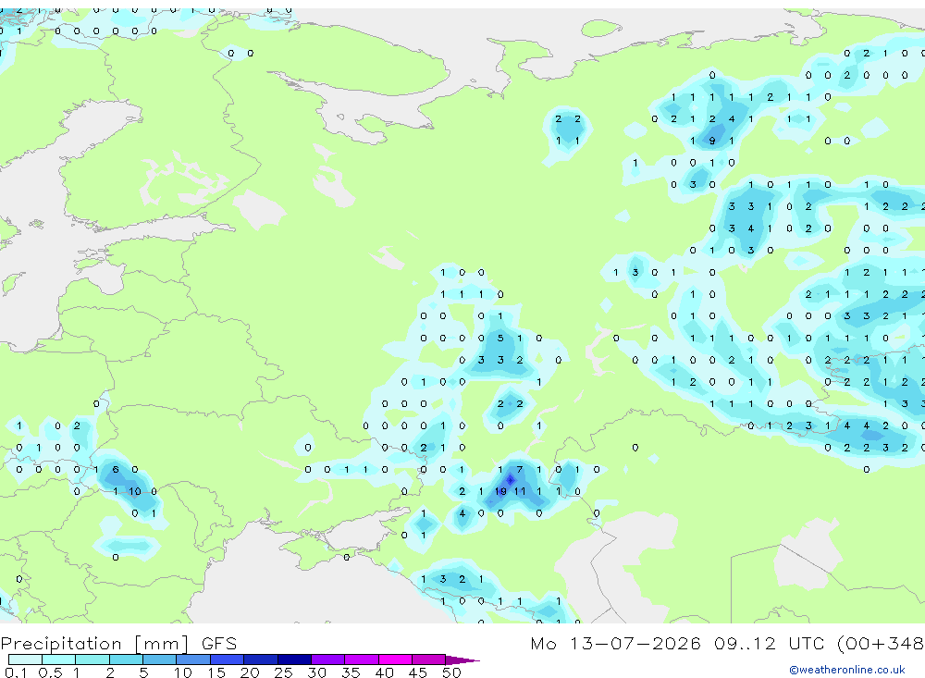Choose the 25–30 mm navy legend swatch
925x678 pixels.
[x=294, y=660]
